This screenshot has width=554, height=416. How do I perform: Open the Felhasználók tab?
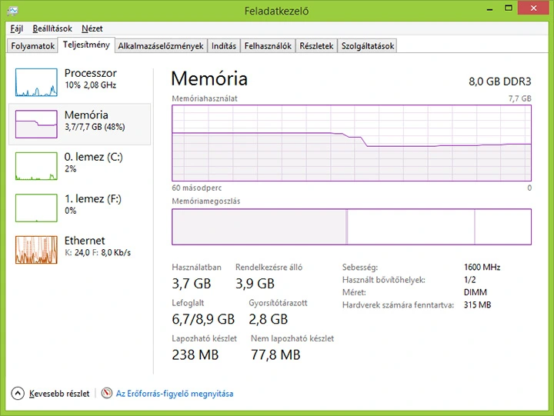[268, 46]
